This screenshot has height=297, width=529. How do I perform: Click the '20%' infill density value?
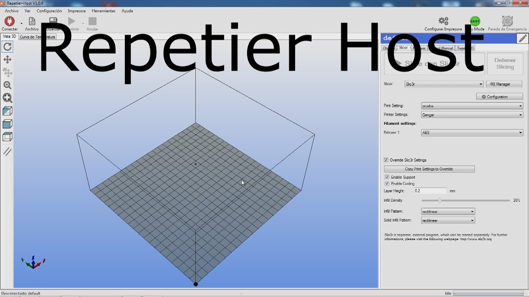[517, 200]
